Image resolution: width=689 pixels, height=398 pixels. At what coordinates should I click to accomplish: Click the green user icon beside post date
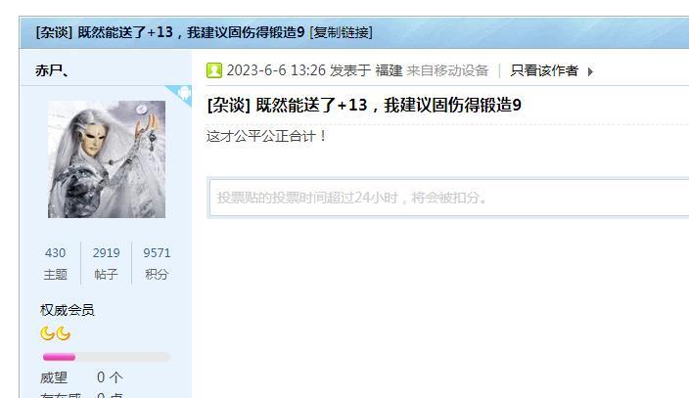pos(214,70)
